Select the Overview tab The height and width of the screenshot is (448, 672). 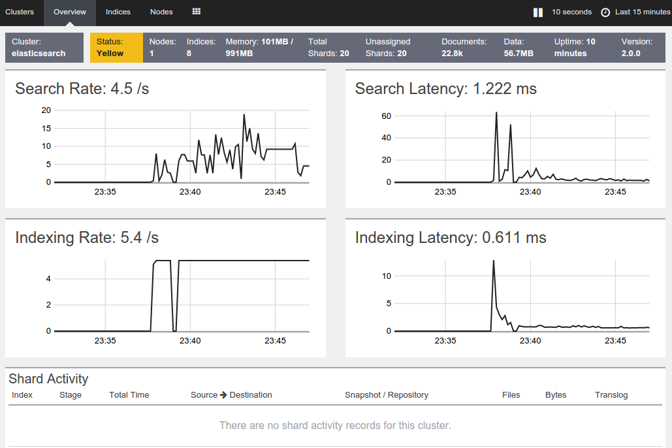tap(70, 12)
